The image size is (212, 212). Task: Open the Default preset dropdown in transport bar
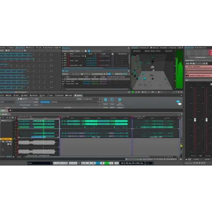tap(40, 163)
